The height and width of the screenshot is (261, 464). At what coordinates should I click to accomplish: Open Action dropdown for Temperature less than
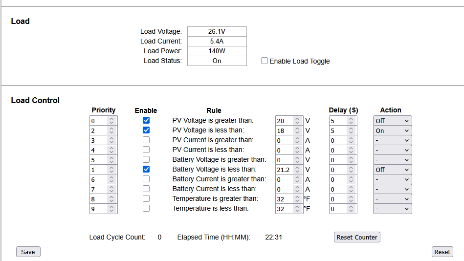tap(393, 209)
